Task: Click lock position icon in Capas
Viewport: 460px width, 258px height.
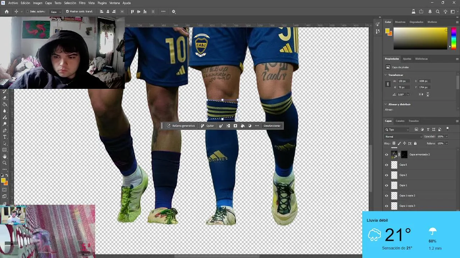Action: pyautogui.click(x=404, y=143)
